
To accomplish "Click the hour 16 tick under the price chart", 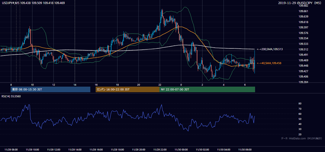I will [x=96, y=85].
